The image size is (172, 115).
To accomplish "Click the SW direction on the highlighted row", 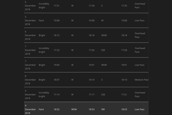I will pyautogui.click(x=103, y=110).
